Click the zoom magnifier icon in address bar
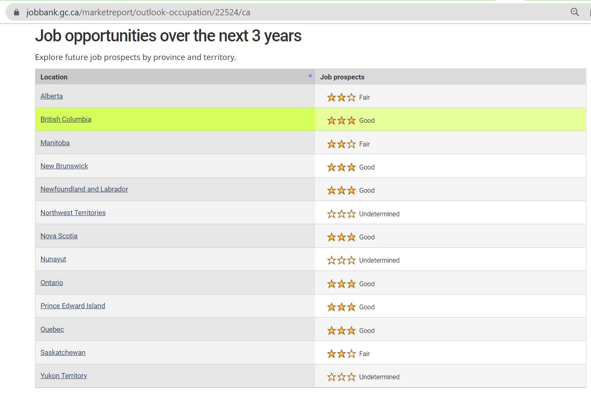 click(x=574, y=12)
